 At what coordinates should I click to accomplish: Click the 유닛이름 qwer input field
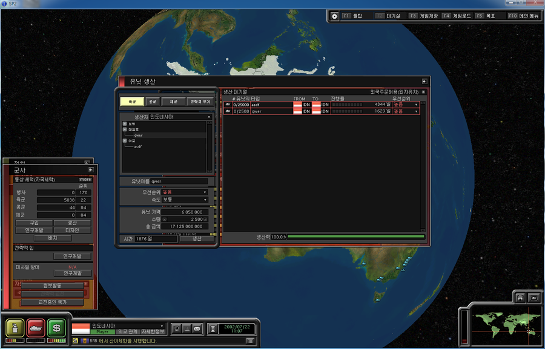point(179,181)
